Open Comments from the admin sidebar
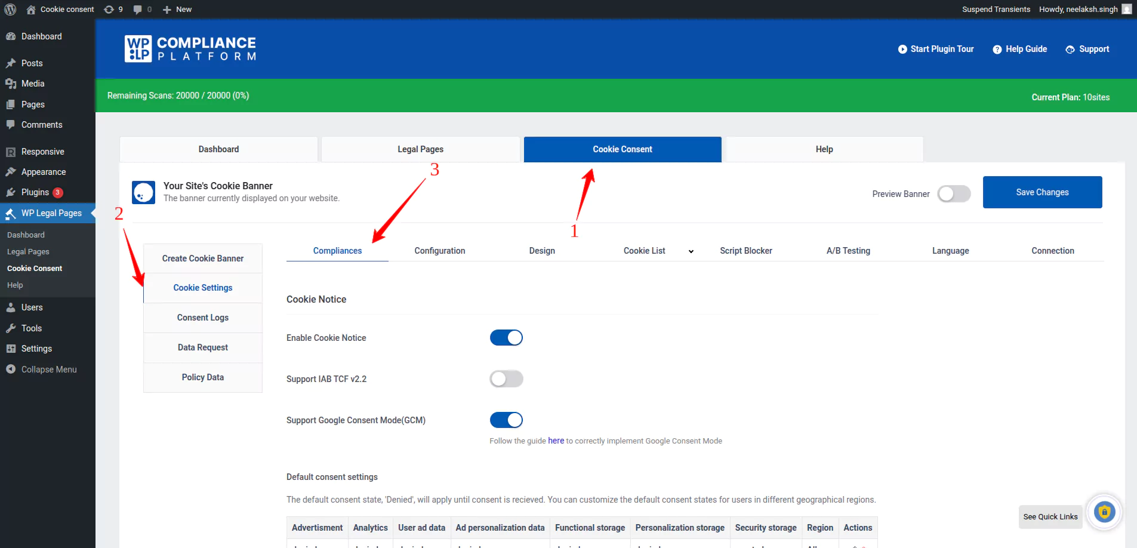Screen dimensions: 1137x548 [12, 125]
